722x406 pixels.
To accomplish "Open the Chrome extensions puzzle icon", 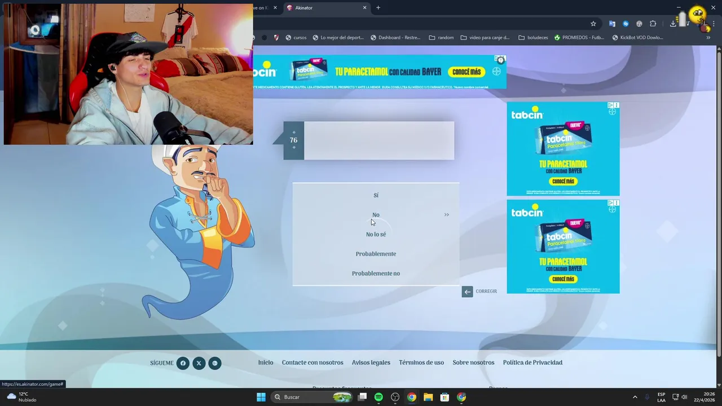I will click(653, 24).
